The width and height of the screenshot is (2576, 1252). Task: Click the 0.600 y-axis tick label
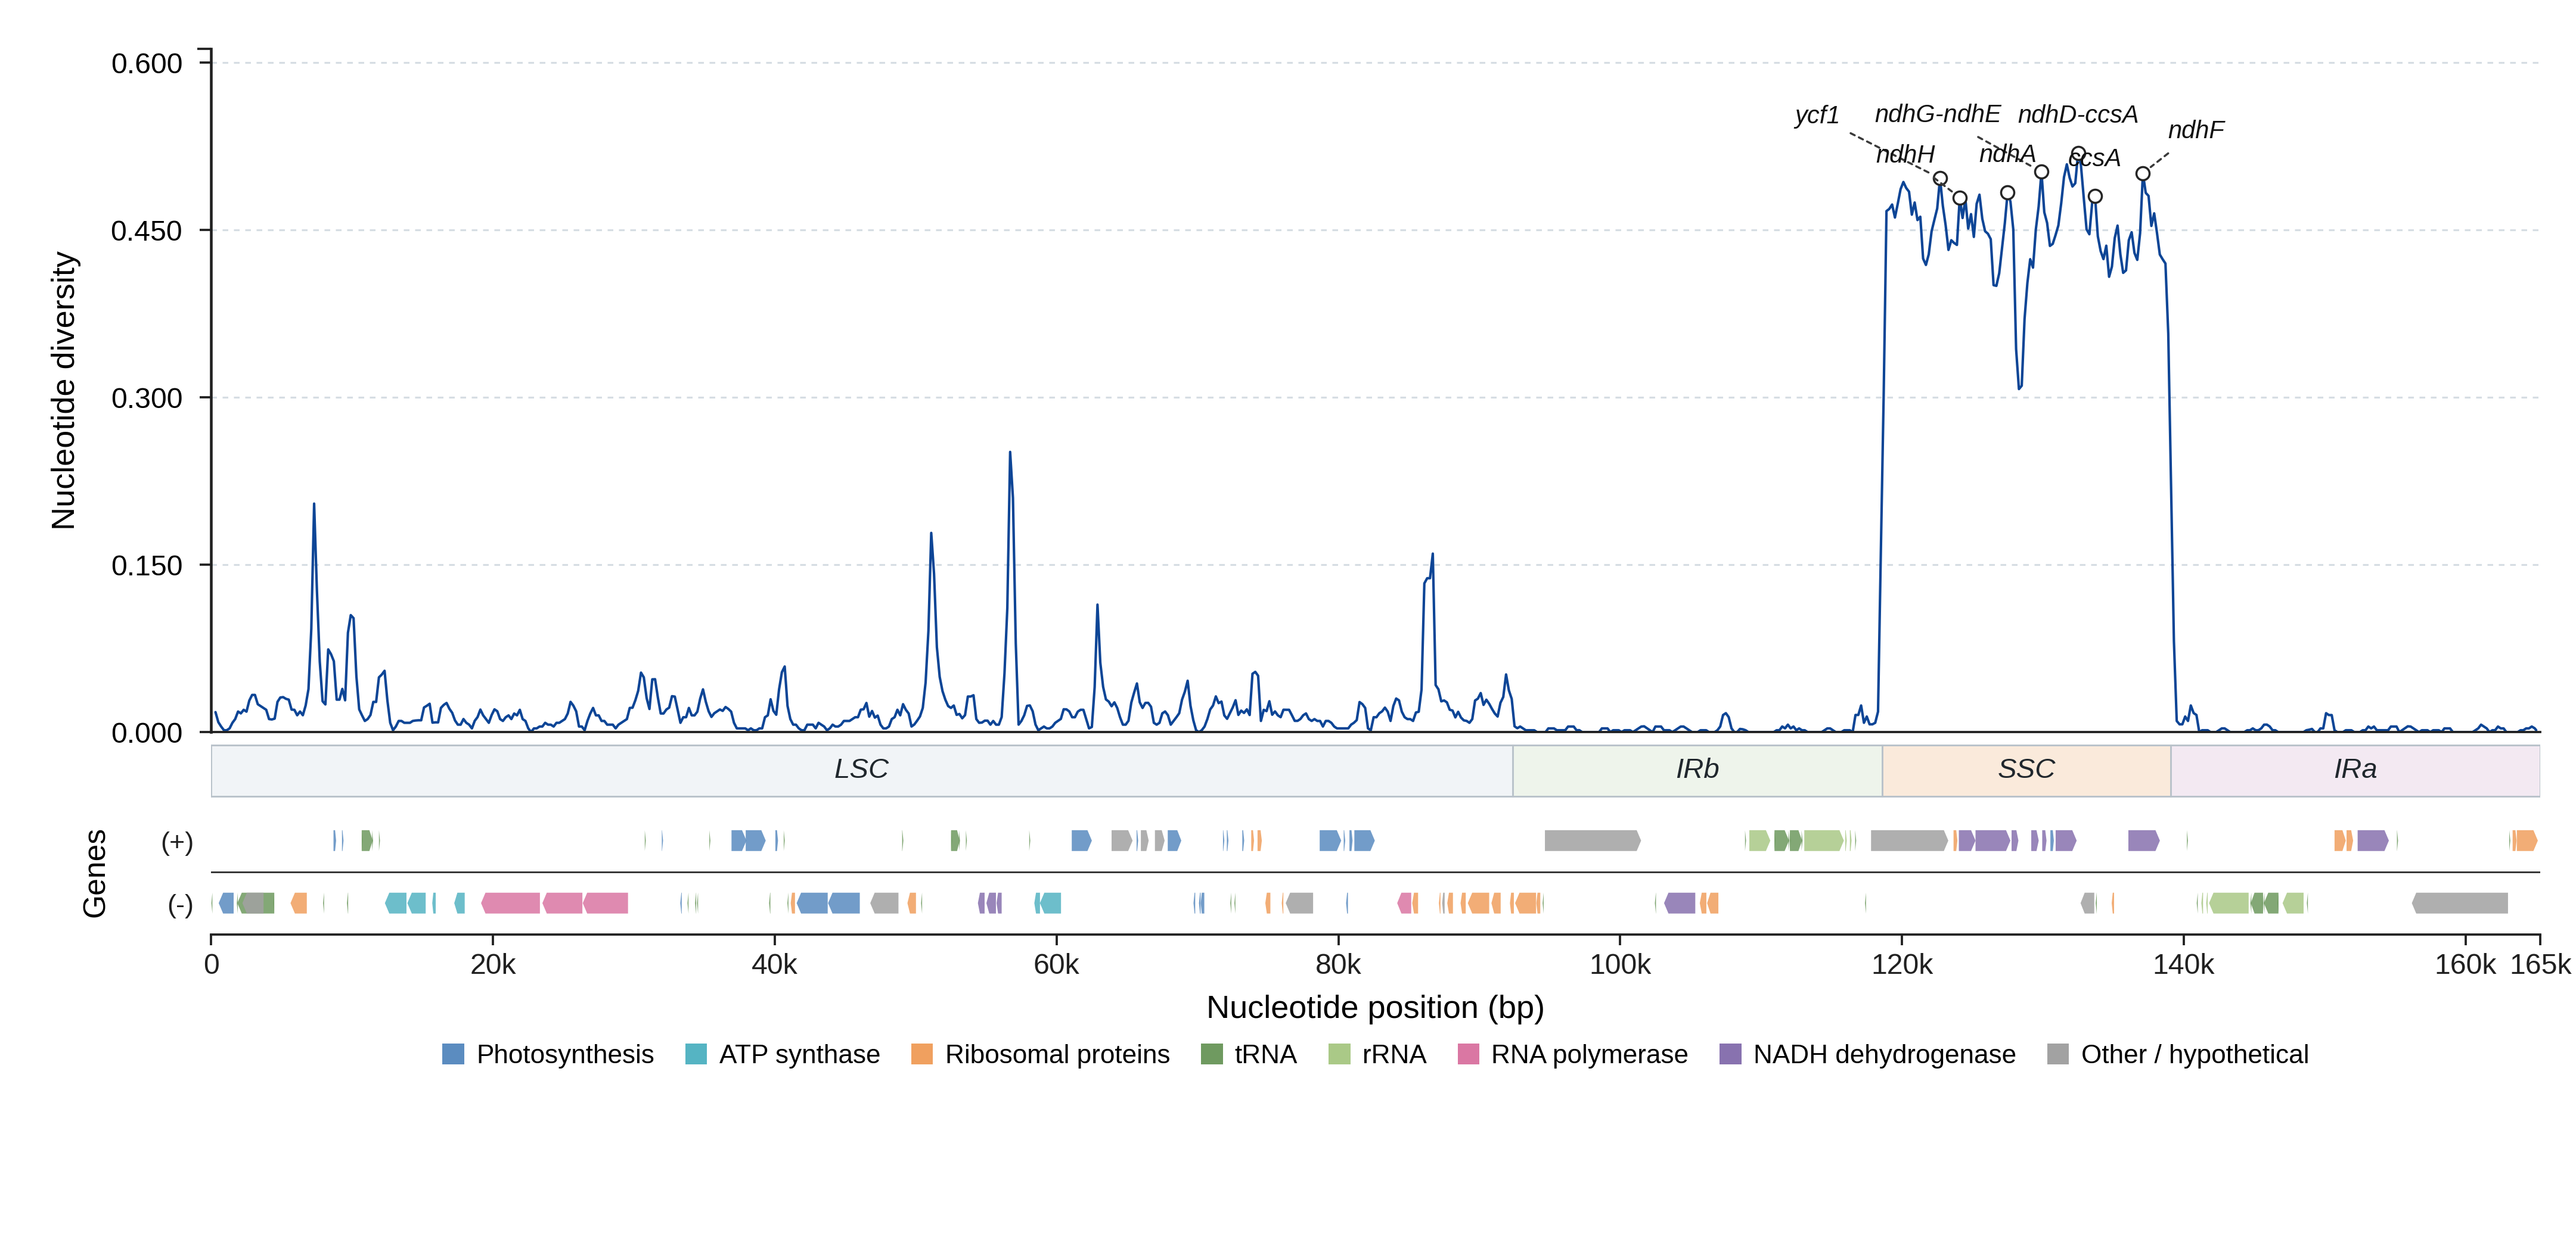click(x=147, y=63)
